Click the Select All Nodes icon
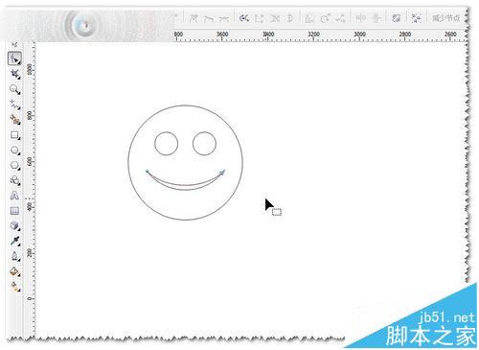Screen dimensions: 479x350 click(x=416, y=18)
